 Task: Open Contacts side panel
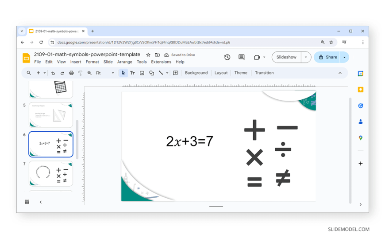[x=361, y=121]
